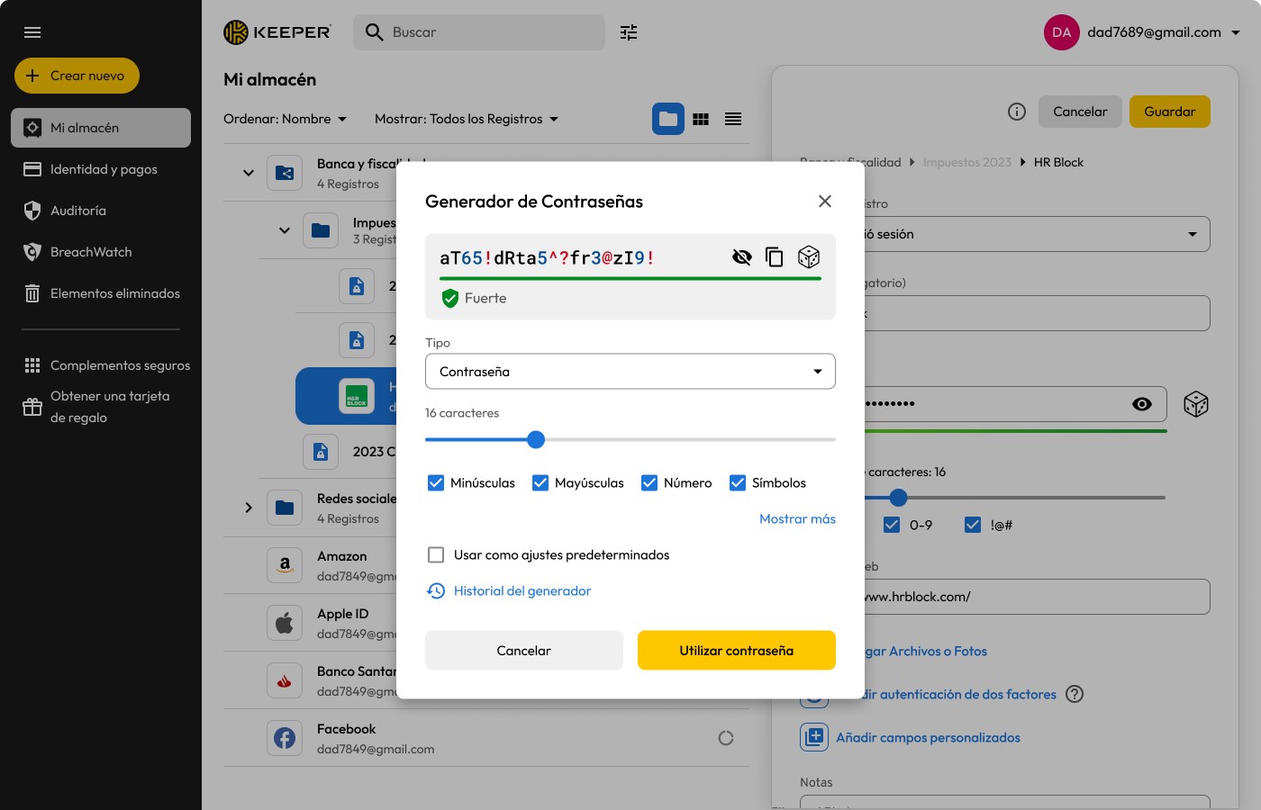Open Obtener una tarjeta de regalo

point(101,407)
